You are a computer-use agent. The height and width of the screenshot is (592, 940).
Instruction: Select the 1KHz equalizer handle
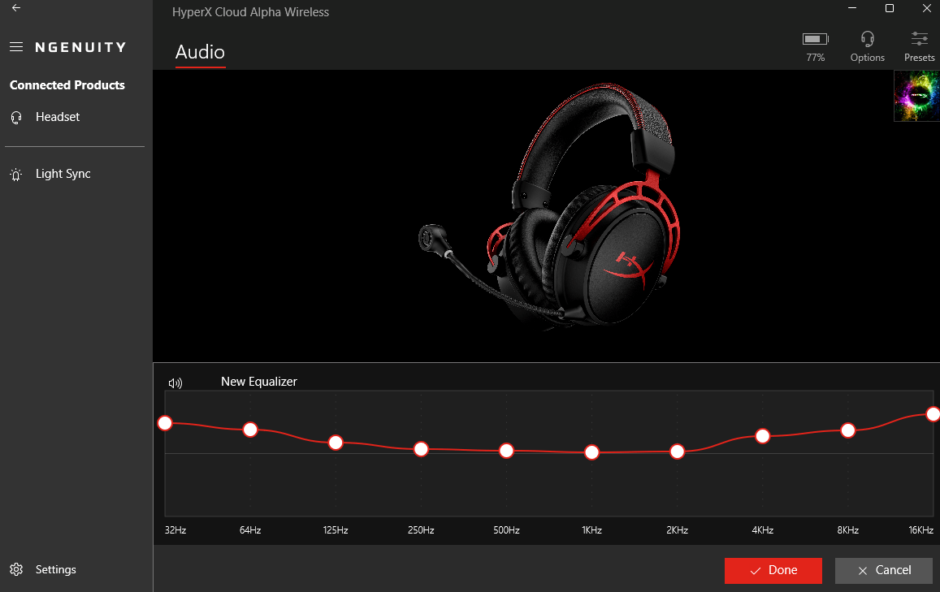pyautogui.click(x=591, y=452)
